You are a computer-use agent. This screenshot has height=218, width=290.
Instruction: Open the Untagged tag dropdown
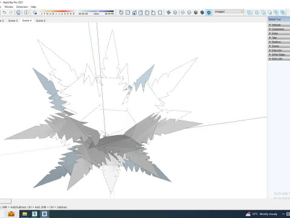click(229, 12)
